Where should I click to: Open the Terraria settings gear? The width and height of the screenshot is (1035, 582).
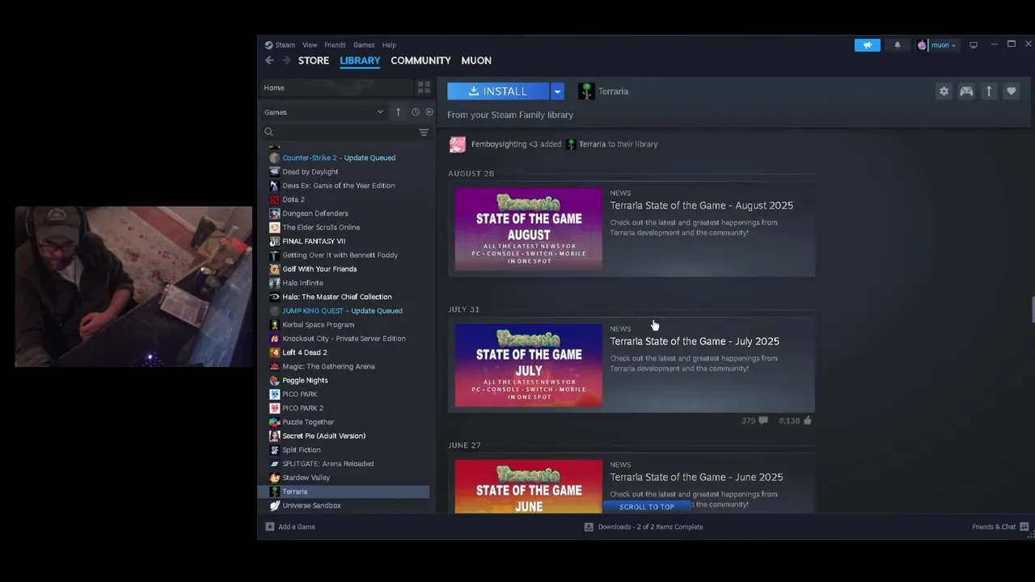[x=944, y=91]
